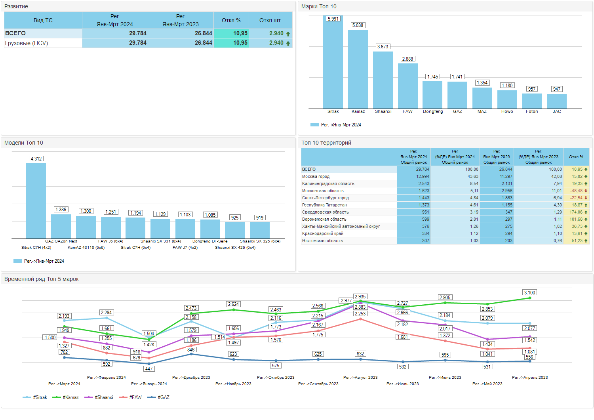Click green arrow for Свердловская область 174,06
This screenshot has height=420, width=594.
click(586, 212)
